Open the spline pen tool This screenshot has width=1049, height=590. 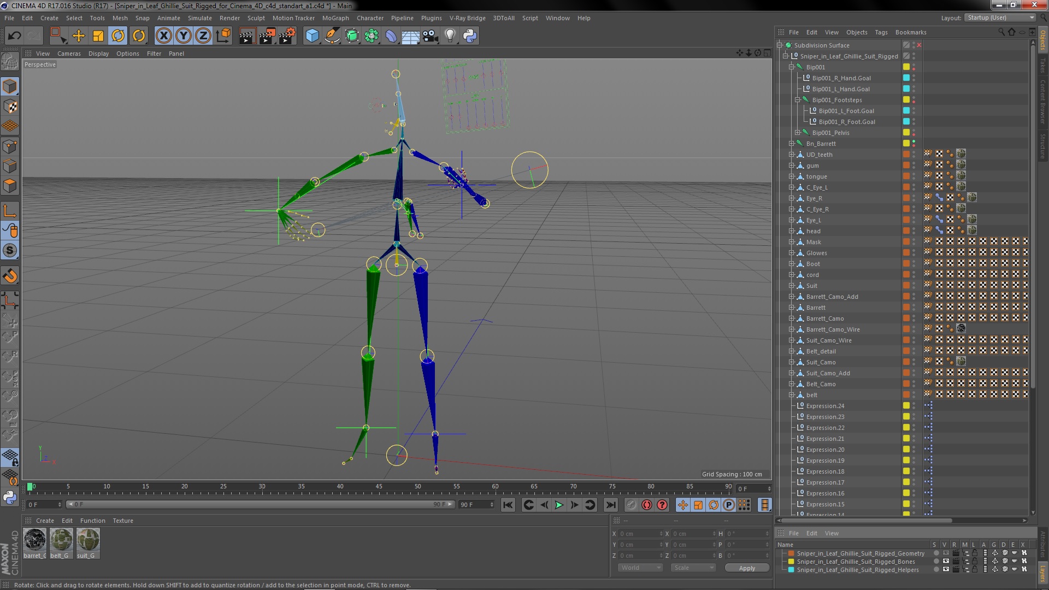click(x=332, y=36)
